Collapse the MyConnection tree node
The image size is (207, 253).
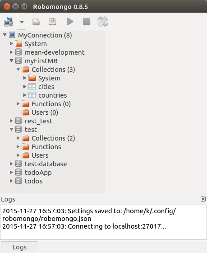(5, 35)
